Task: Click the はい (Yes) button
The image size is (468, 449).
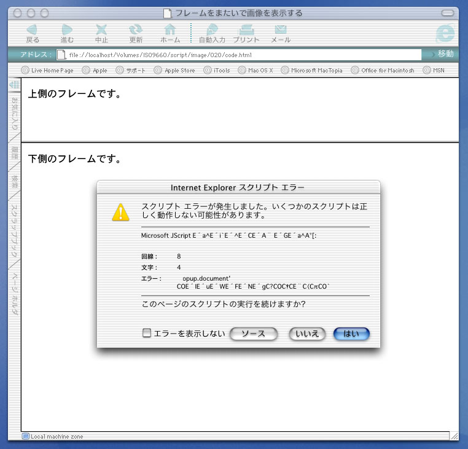Action: (x=351, y=334)
